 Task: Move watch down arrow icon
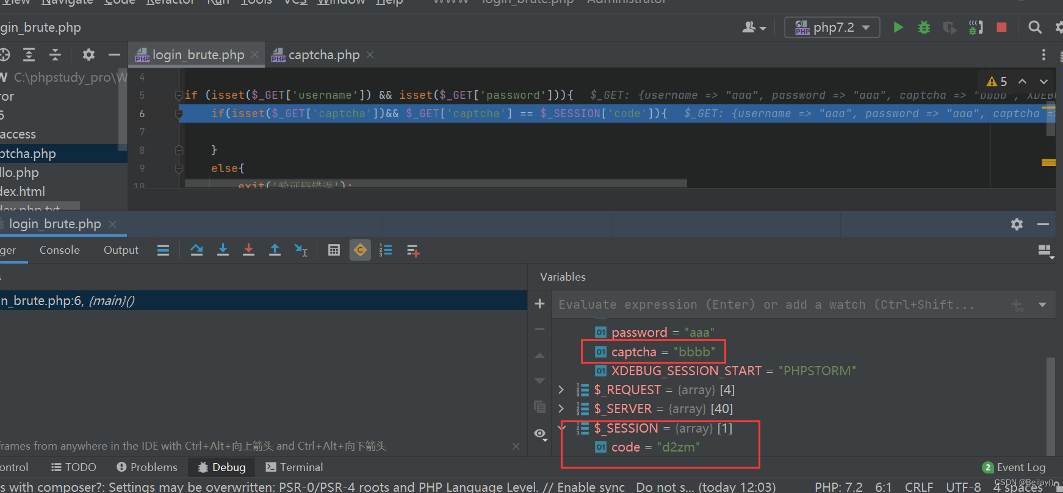coord(539,380)
